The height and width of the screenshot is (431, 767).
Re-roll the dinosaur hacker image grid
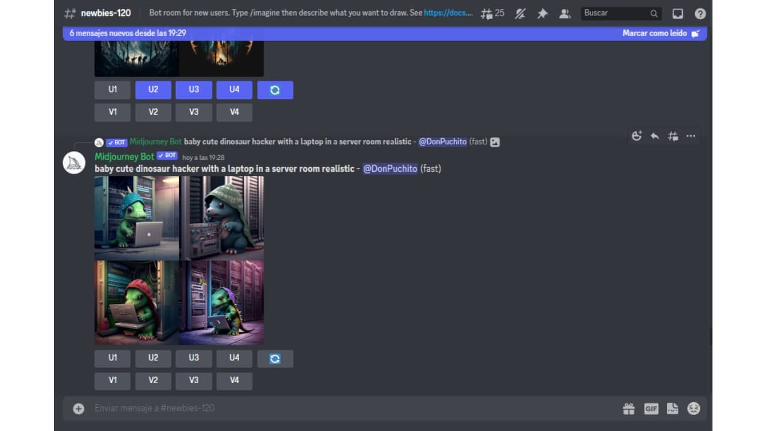[275, 359]
